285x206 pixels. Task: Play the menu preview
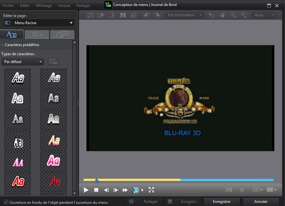[86, 190]
